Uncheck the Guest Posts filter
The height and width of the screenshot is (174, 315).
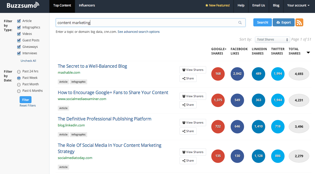pyautogui.click(x=19, y=40)
